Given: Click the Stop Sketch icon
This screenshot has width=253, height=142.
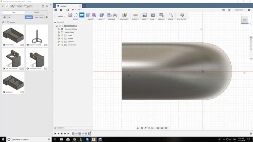Looking at the screenshot, I should [182, 15].
